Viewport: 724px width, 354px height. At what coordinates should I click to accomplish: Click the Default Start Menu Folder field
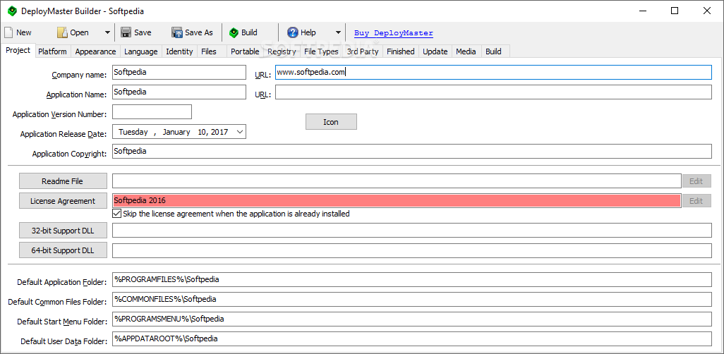[x=412, y=319]
